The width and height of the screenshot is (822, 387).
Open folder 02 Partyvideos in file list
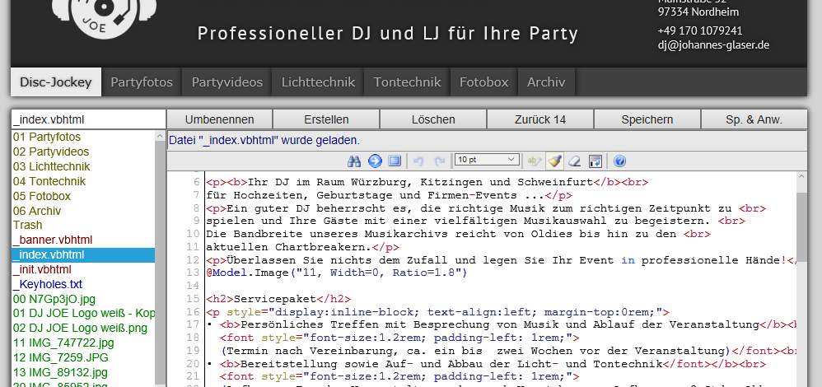(83, 152)
